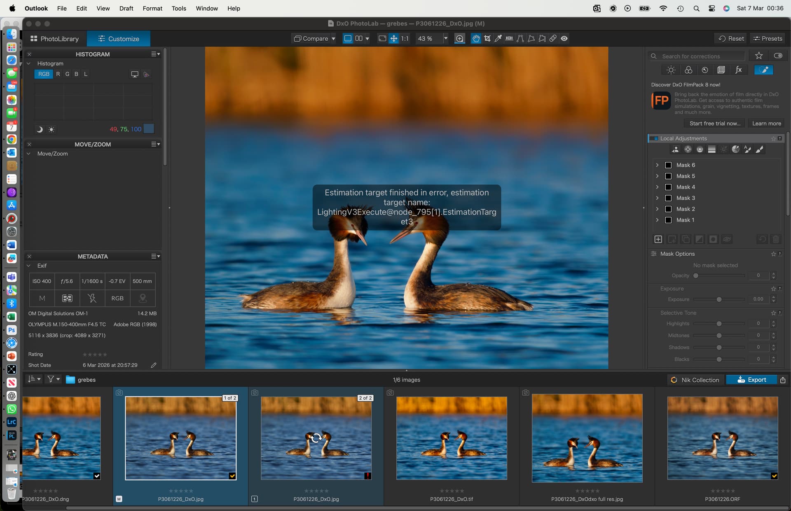Enable the Mask 3 checkbox

pyautogui.click(x=668, y=198)
